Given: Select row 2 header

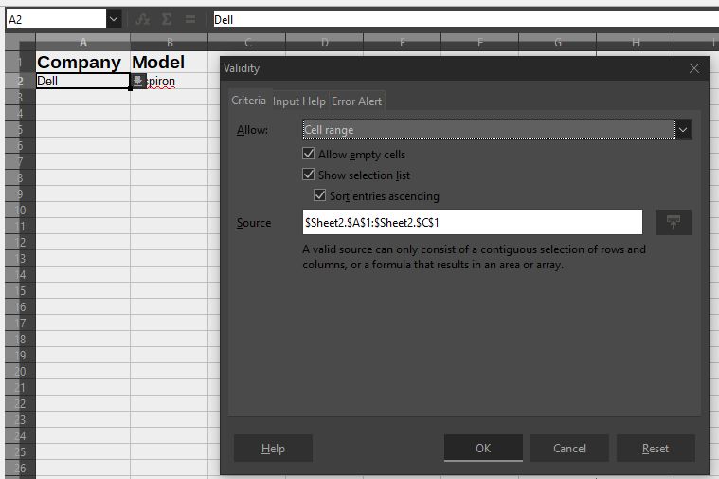Looking at the screenshot, I should coord(20,82).
